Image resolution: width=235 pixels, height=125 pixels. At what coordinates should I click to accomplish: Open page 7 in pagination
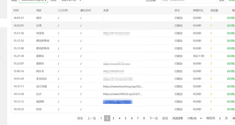pos(138,118)
